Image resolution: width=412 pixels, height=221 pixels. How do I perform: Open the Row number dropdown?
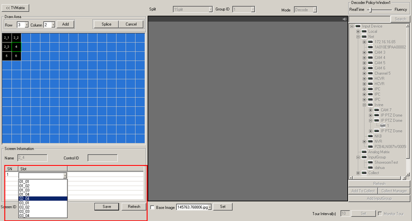click(26, 25)
